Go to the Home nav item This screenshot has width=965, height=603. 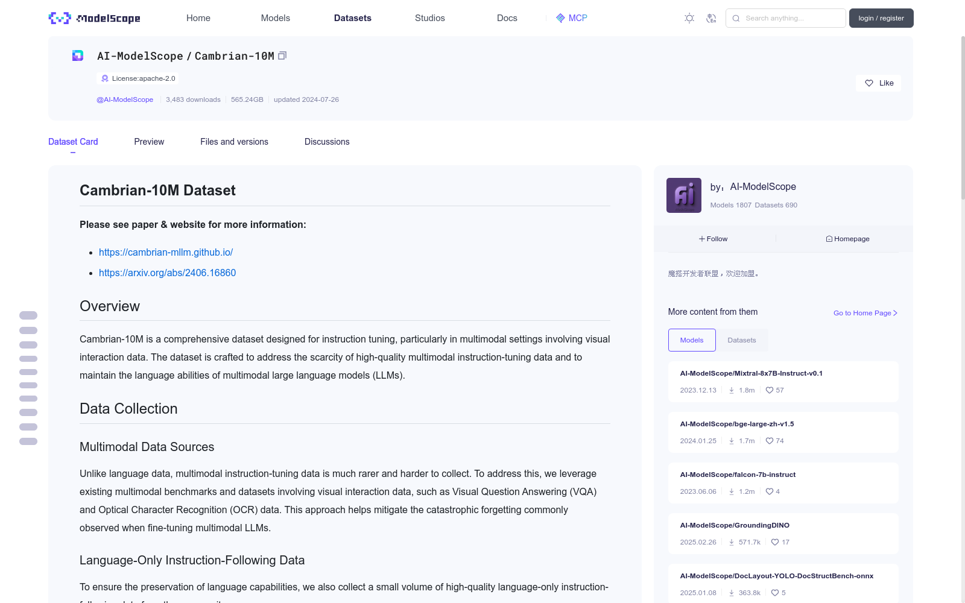198,18
